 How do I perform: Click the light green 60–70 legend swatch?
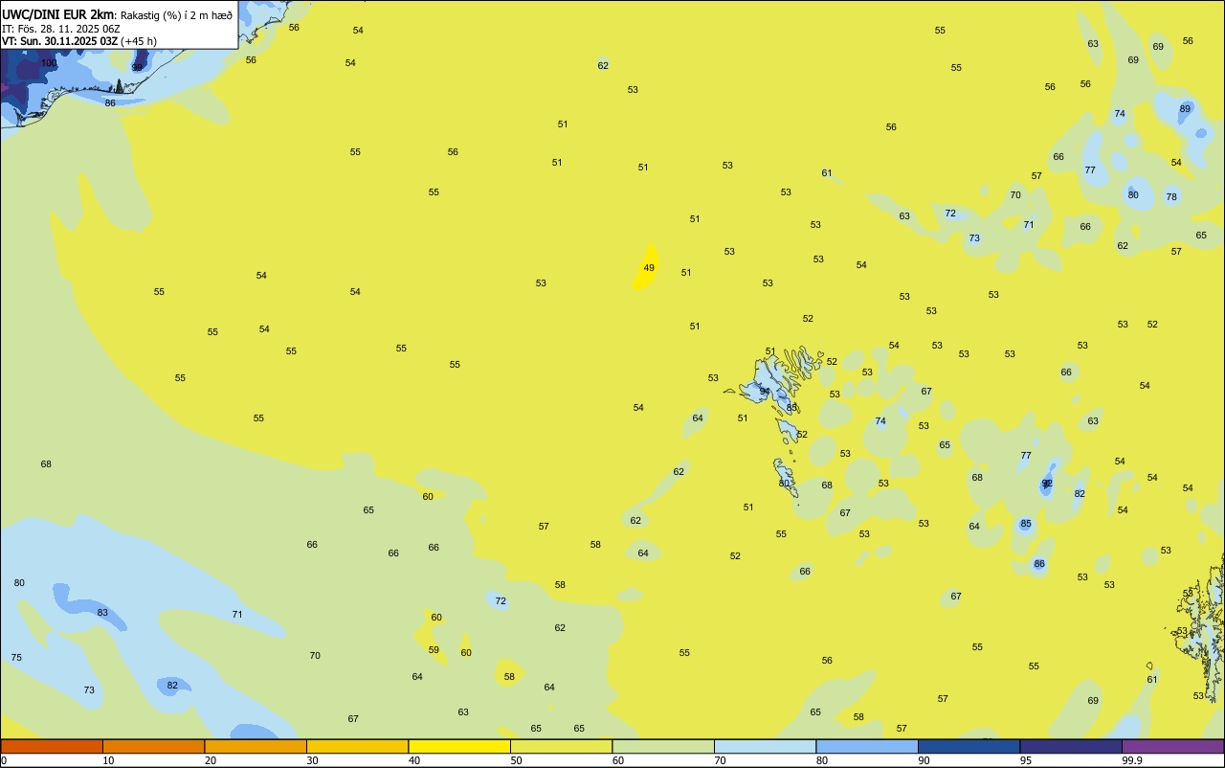click(663, 746)
